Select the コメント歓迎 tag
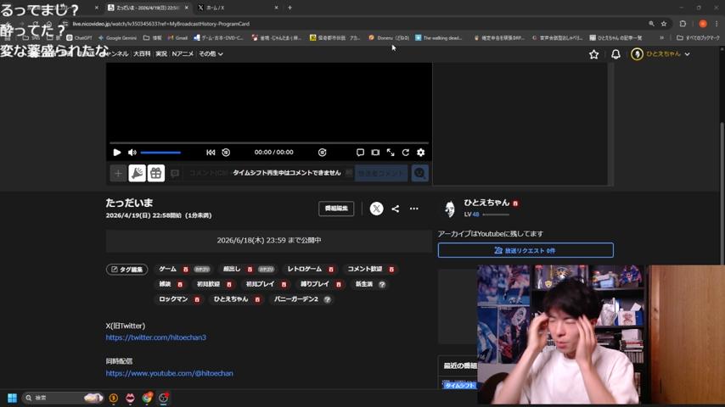725x407 pixels. [365, 269]
